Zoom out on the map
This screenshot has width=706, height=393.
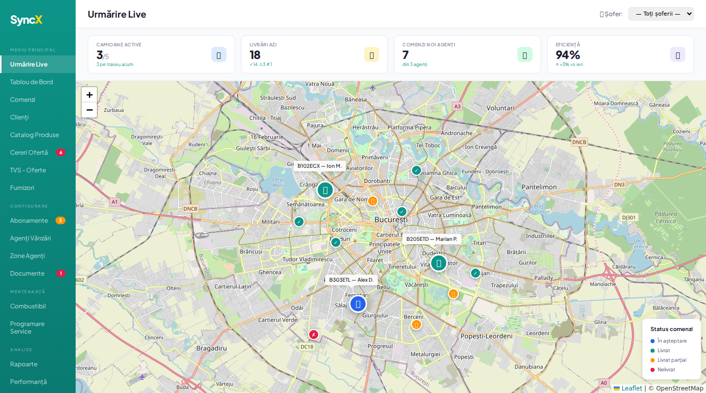click(x=89, y=110)
